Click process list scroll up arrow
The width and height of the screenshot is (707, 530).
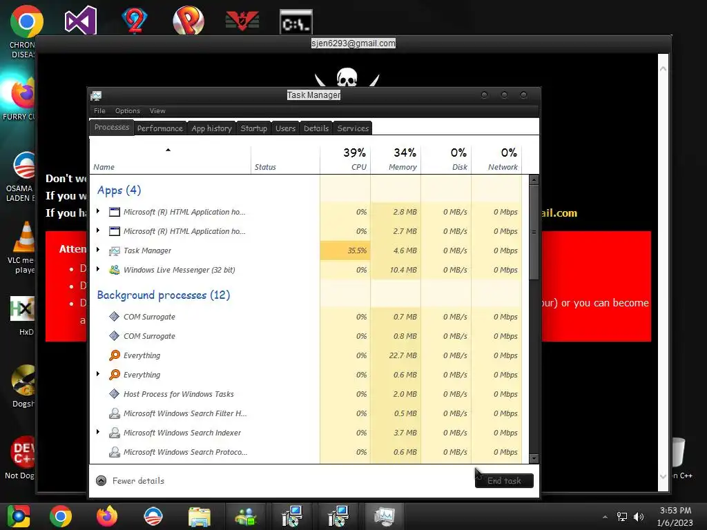click(534, 180)
